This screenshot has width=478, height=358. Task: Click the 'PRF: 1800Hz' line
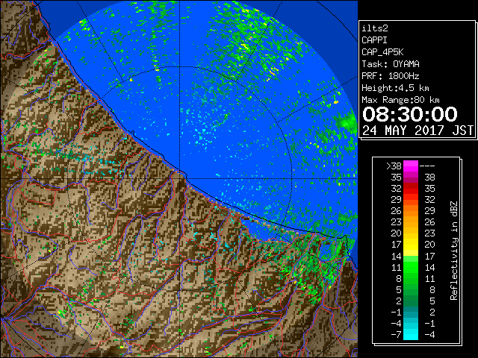(x=391, y=76)
